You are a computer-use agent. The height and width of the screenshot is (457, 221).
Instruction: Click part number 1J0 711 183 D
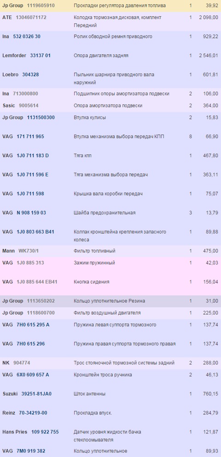(x=33, y=156)
